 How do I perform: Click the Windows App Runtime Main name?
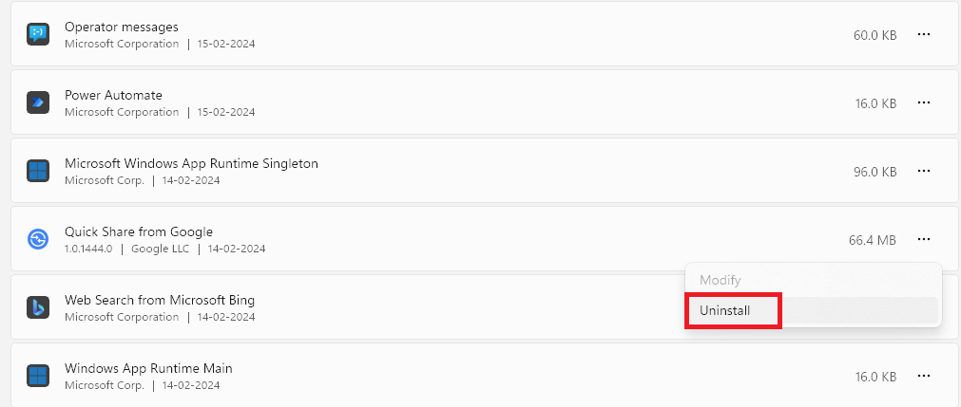pos(148,368)
